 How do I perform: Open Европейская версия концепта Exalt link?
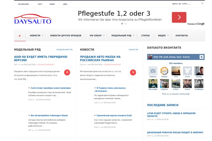pos(114,116)
